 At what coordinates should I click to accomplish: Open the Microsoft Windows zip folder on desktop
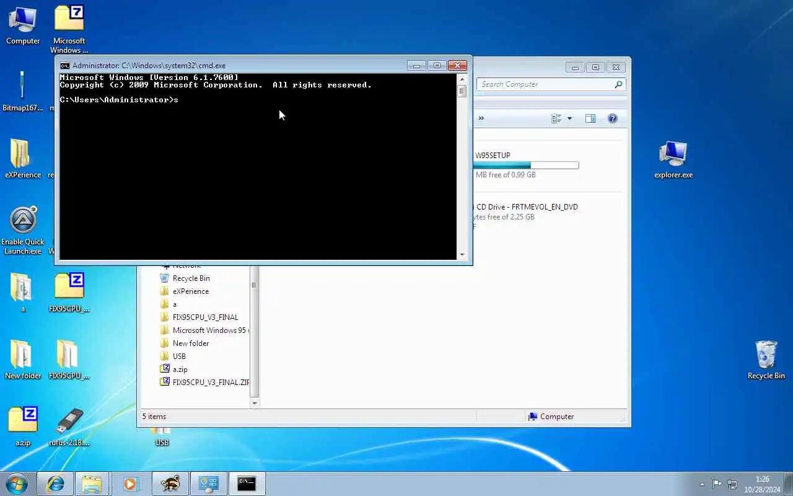[69, 29]
